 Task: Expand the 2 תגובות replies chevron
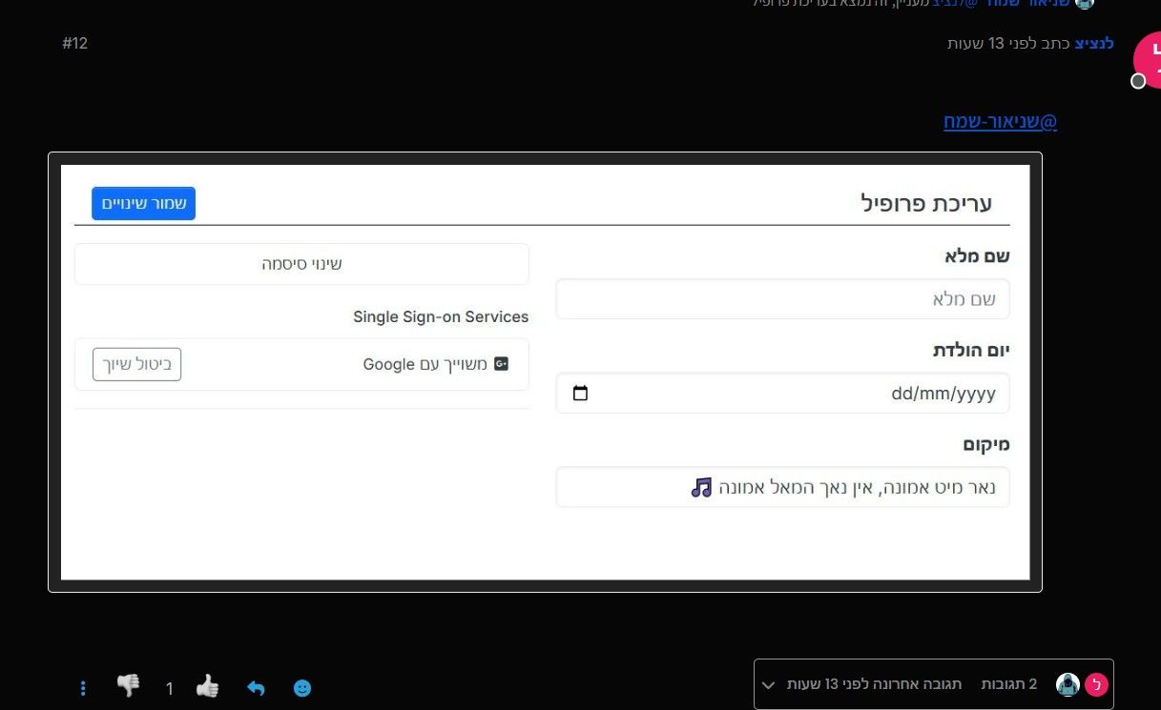[x=769, y=685]
